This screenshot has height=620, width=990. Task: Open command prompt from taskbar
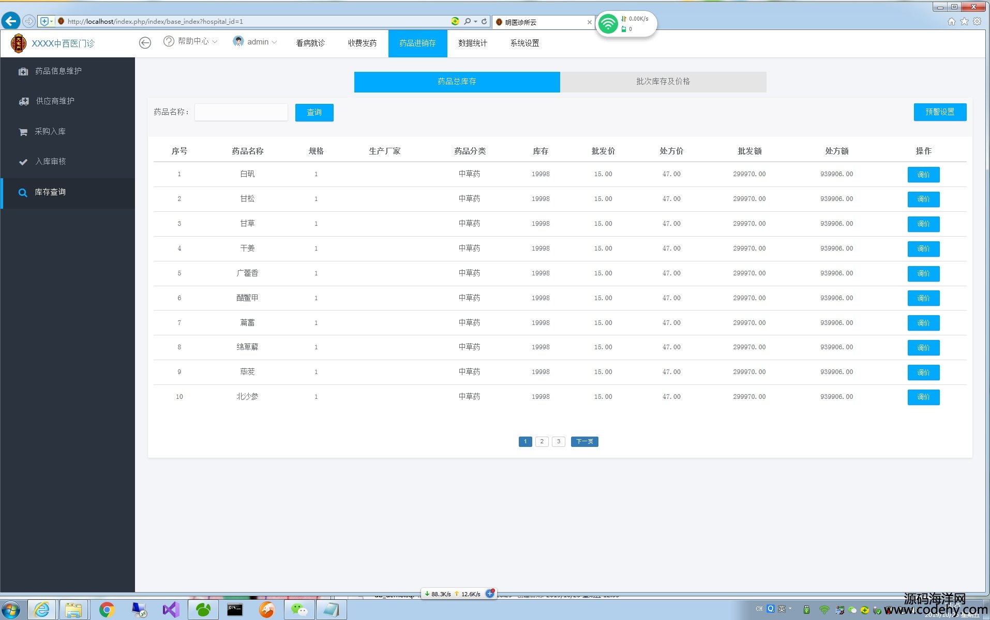(235, 610)
